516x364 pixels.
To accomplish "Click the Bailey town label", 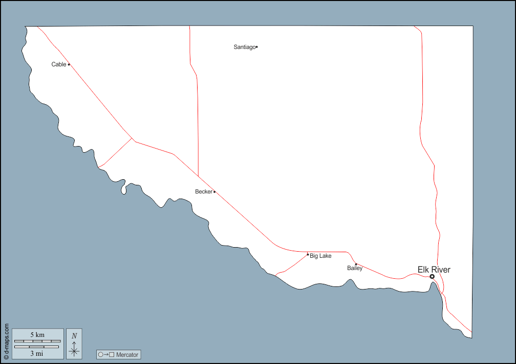I will point(355,268).
